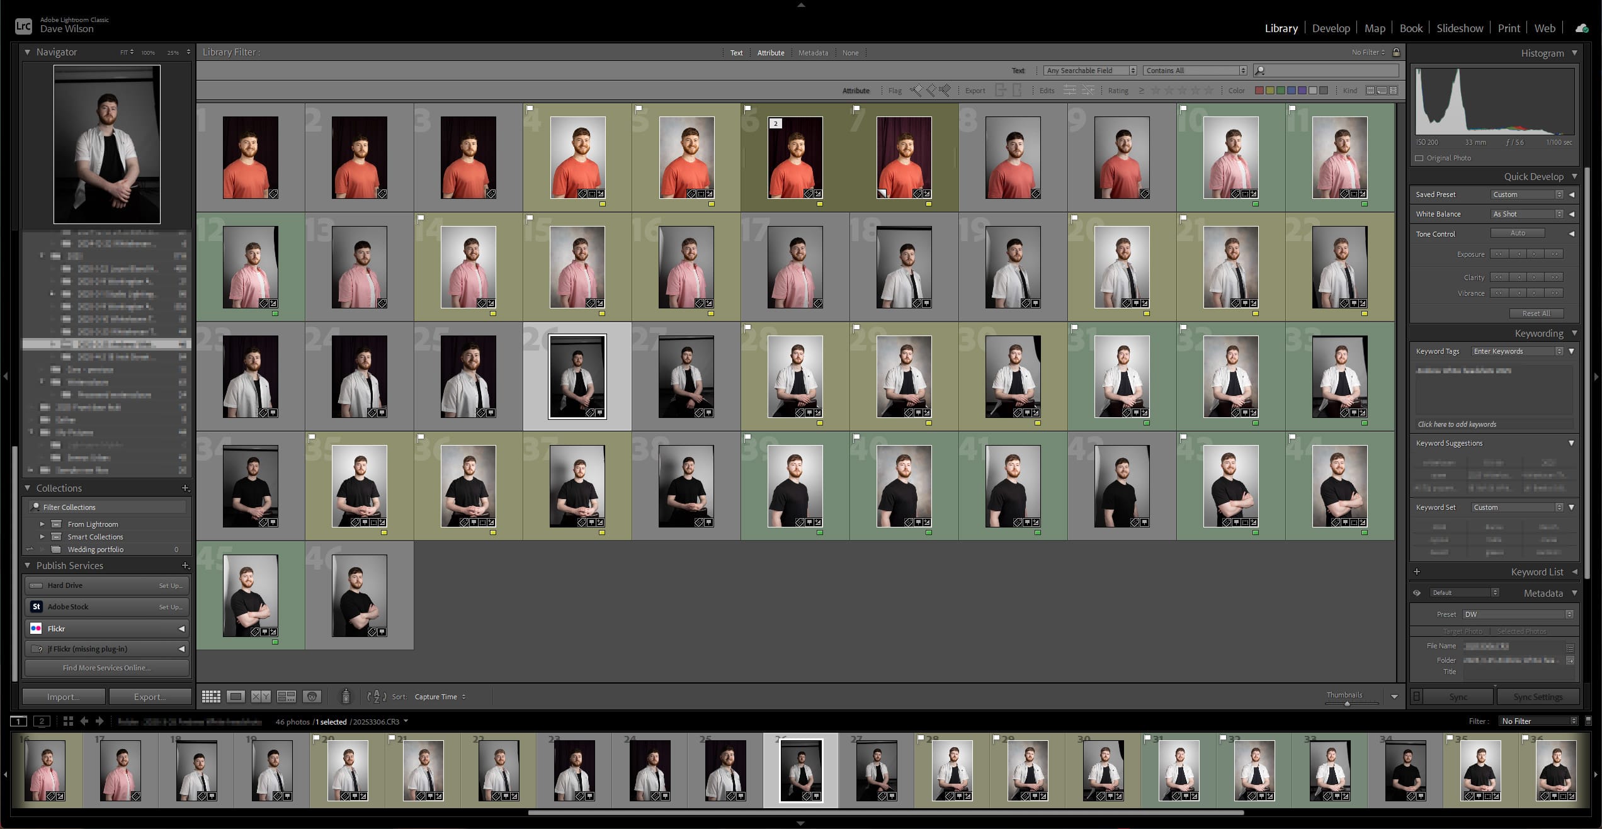1602x829 pixels.
Task: Click the filter search text field
Action: [1329, 70]
